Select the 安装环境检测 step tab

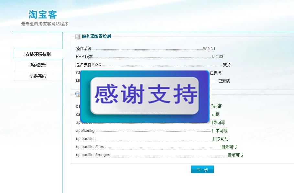click(x=38, y=54)
